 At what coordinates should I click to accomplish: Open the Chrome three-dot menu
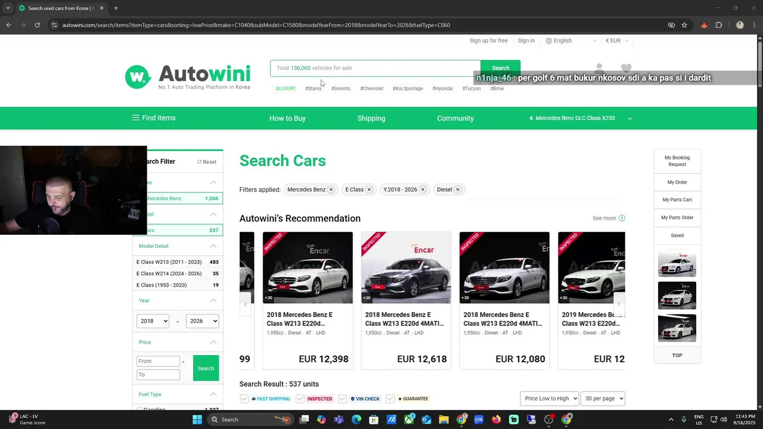tap(754, 25)
